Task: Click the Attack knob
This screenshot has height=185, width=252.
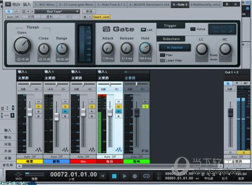Action: (x=108, y=48)
